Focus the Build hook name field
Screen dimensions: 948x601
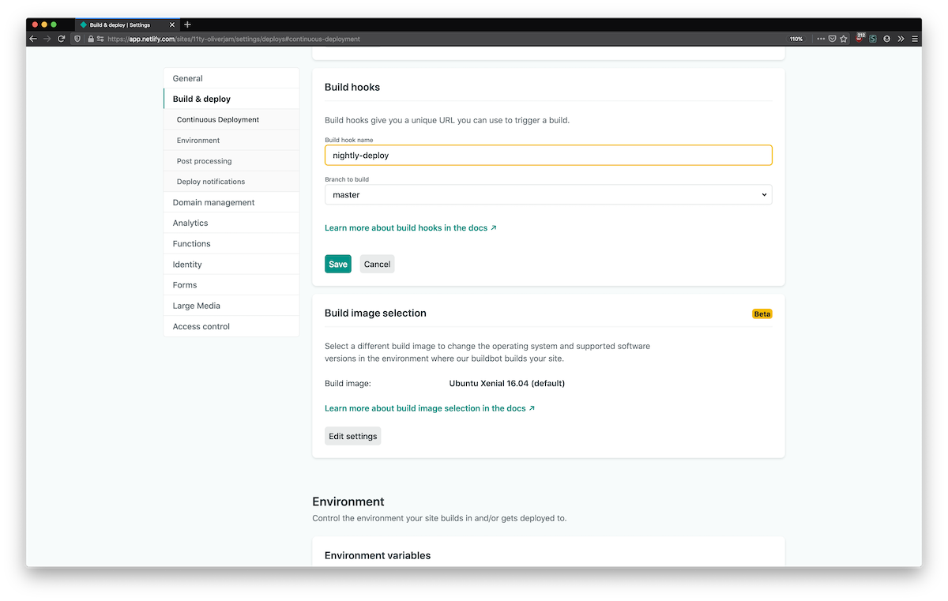(x=547, y=156)
